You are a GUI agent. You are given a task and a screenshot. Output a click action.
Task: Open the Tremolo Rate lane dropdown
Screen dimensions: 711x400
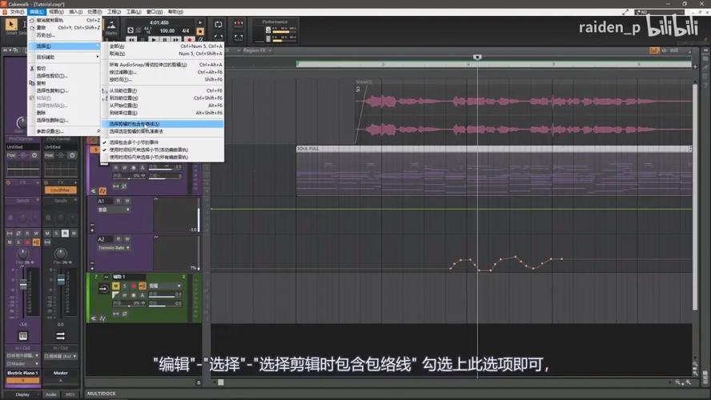click(114, 248)
